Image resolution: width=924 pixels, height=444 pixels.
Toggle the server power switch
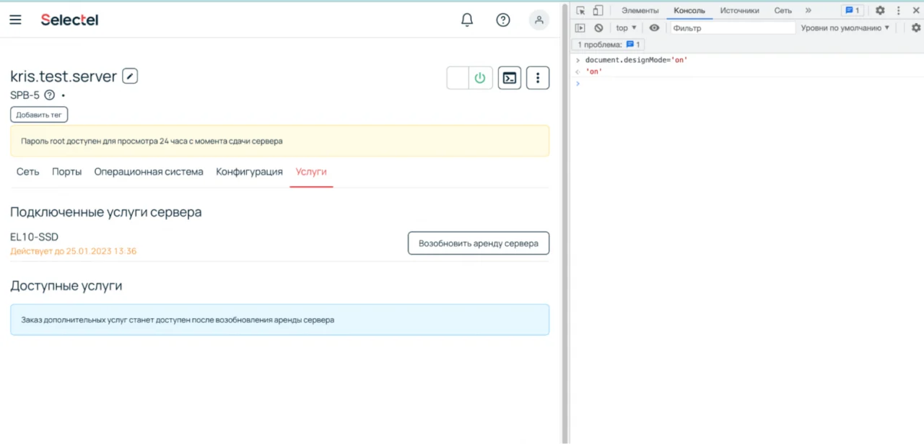[x=470, y=78]
